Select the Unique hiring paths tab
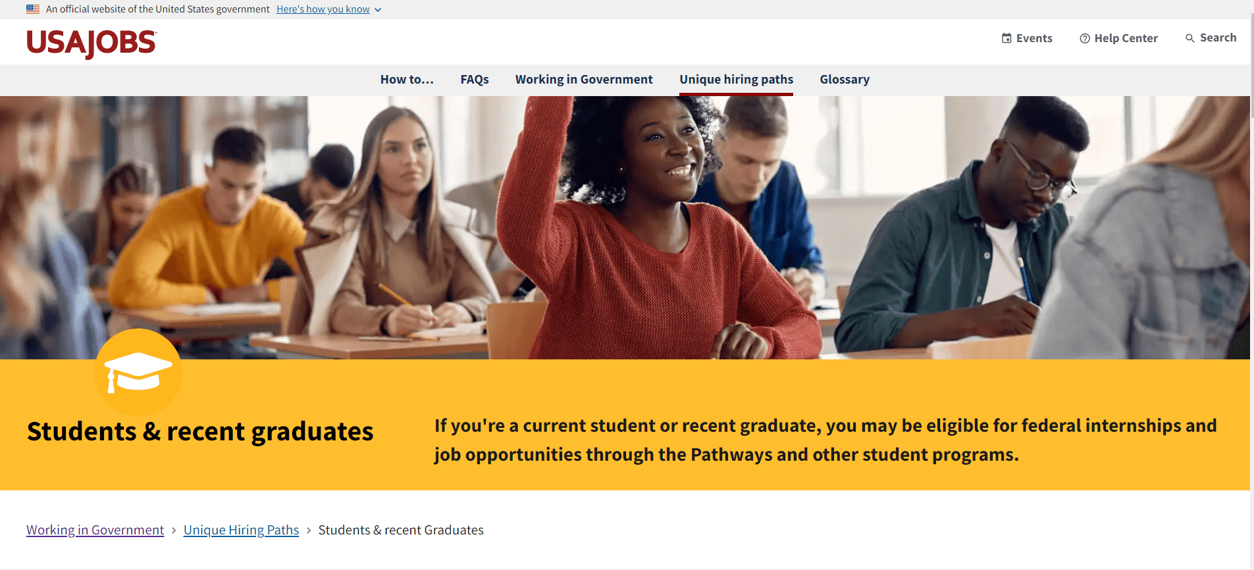The height and width of the screenshot is (570, 1254). point(736,80)
